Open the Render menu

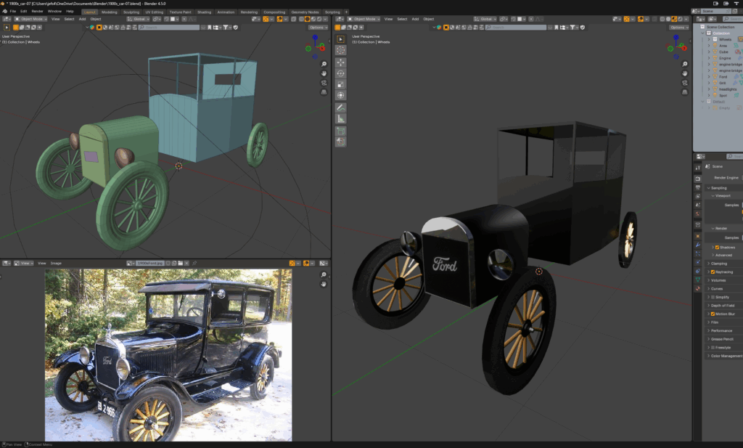37,12
